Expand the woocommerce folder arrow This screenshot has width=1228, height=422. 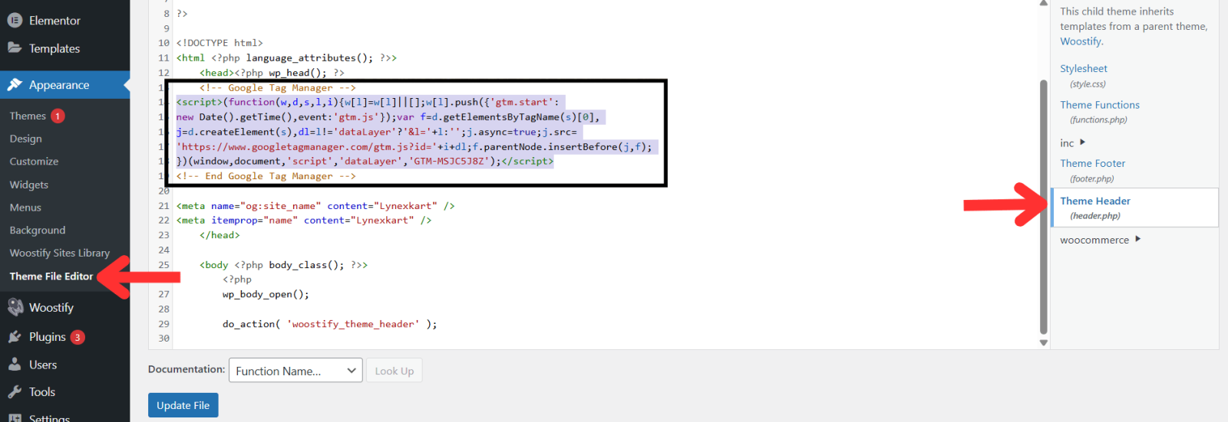click(1137, 239)
